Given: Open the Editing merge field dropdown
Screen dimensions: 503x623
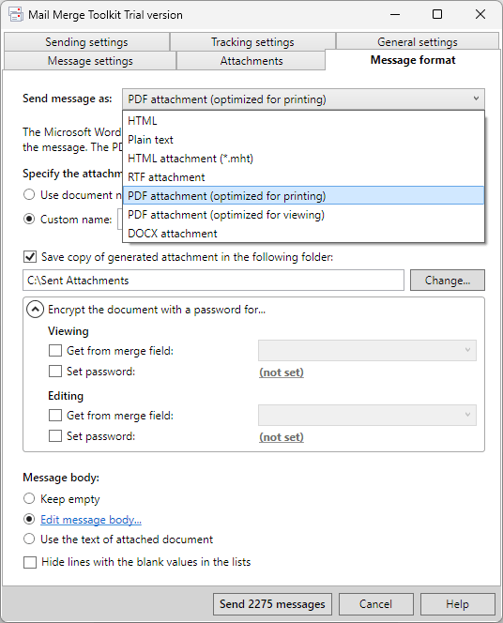Looking at the screenshot, I should tap(367, 415).
